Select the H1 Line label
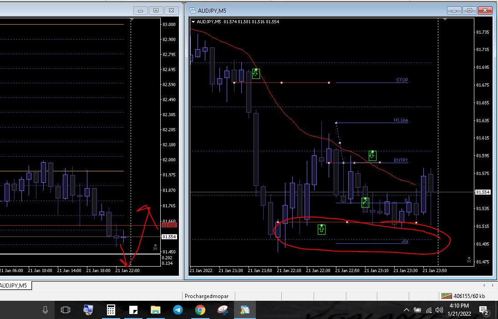 401,120
